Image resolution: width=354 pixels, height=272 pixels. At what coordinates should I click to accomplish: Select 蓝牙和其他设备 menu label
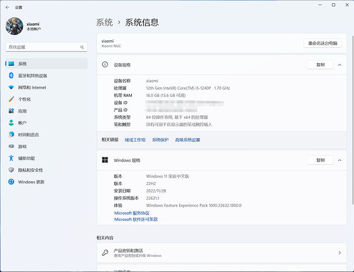[33, 76]
